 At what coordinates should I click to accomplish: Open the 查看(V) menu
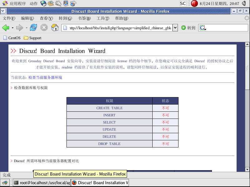(46, 18)
